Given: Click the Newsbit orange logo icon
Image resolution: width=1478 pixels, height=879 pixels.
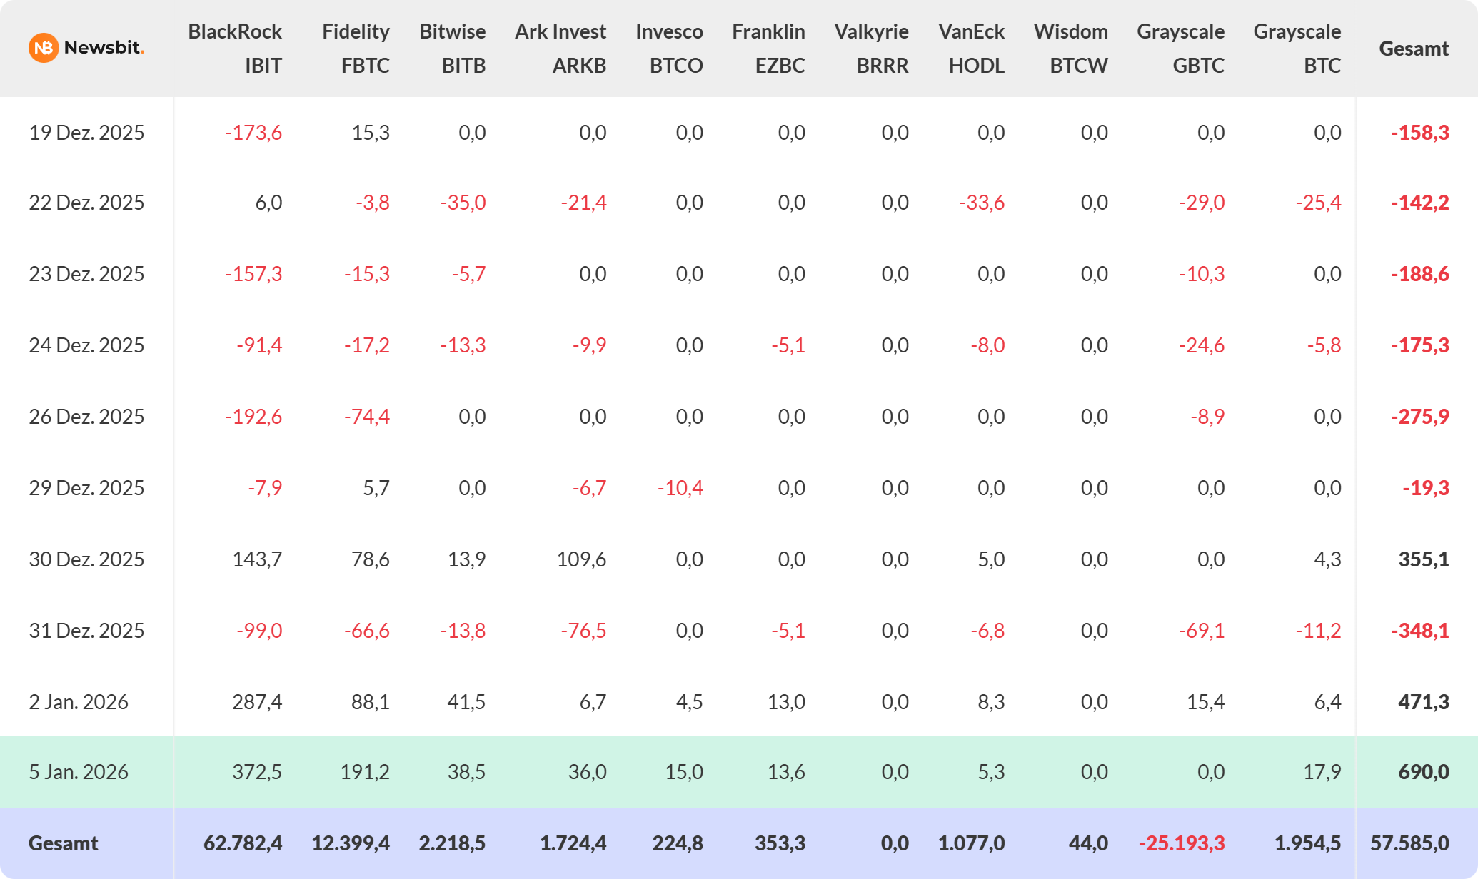Looking at the screenshot, I should pyautogui.click(x=43, y=48).
